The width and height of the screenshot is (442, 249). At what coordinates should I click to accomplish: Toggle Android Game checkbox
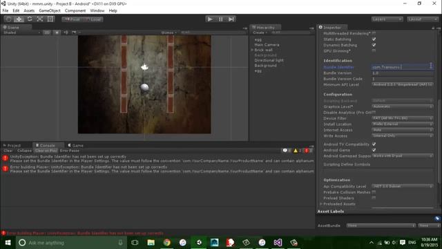click(374, 150)
